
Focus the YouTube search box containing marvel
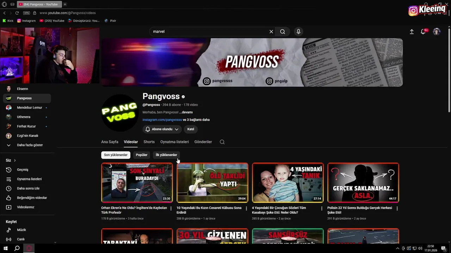coord(210,32)
